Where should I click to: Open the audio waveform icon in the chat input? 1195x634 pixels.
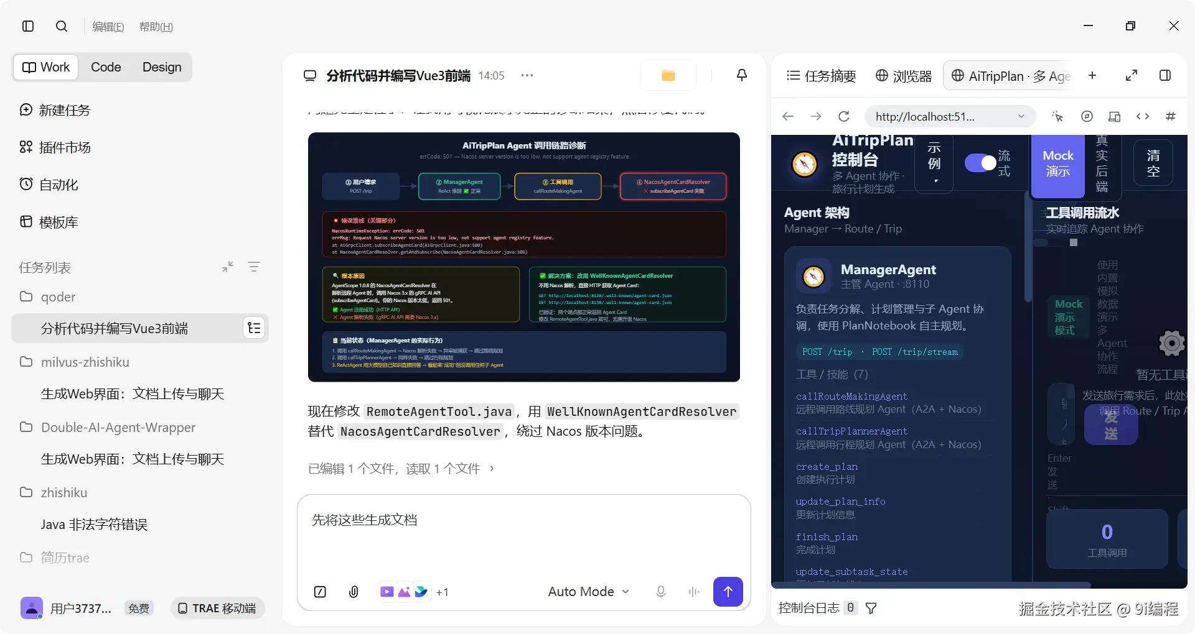click(694, 592)
